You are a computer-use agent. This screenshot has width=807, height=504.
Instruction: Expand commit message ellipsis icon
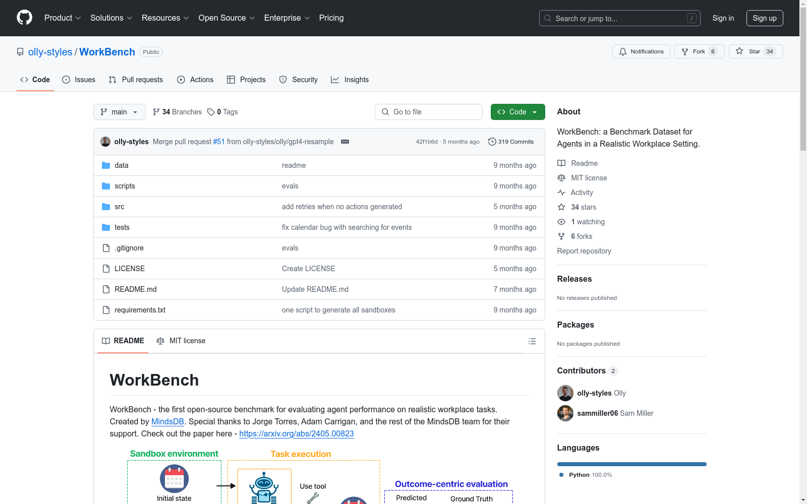point(345,142)
